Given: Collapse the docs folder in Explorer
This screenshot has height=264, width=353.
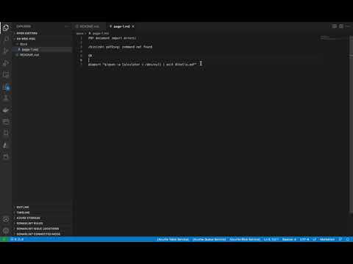Looking at the screenshot, I should pos(42,44).
